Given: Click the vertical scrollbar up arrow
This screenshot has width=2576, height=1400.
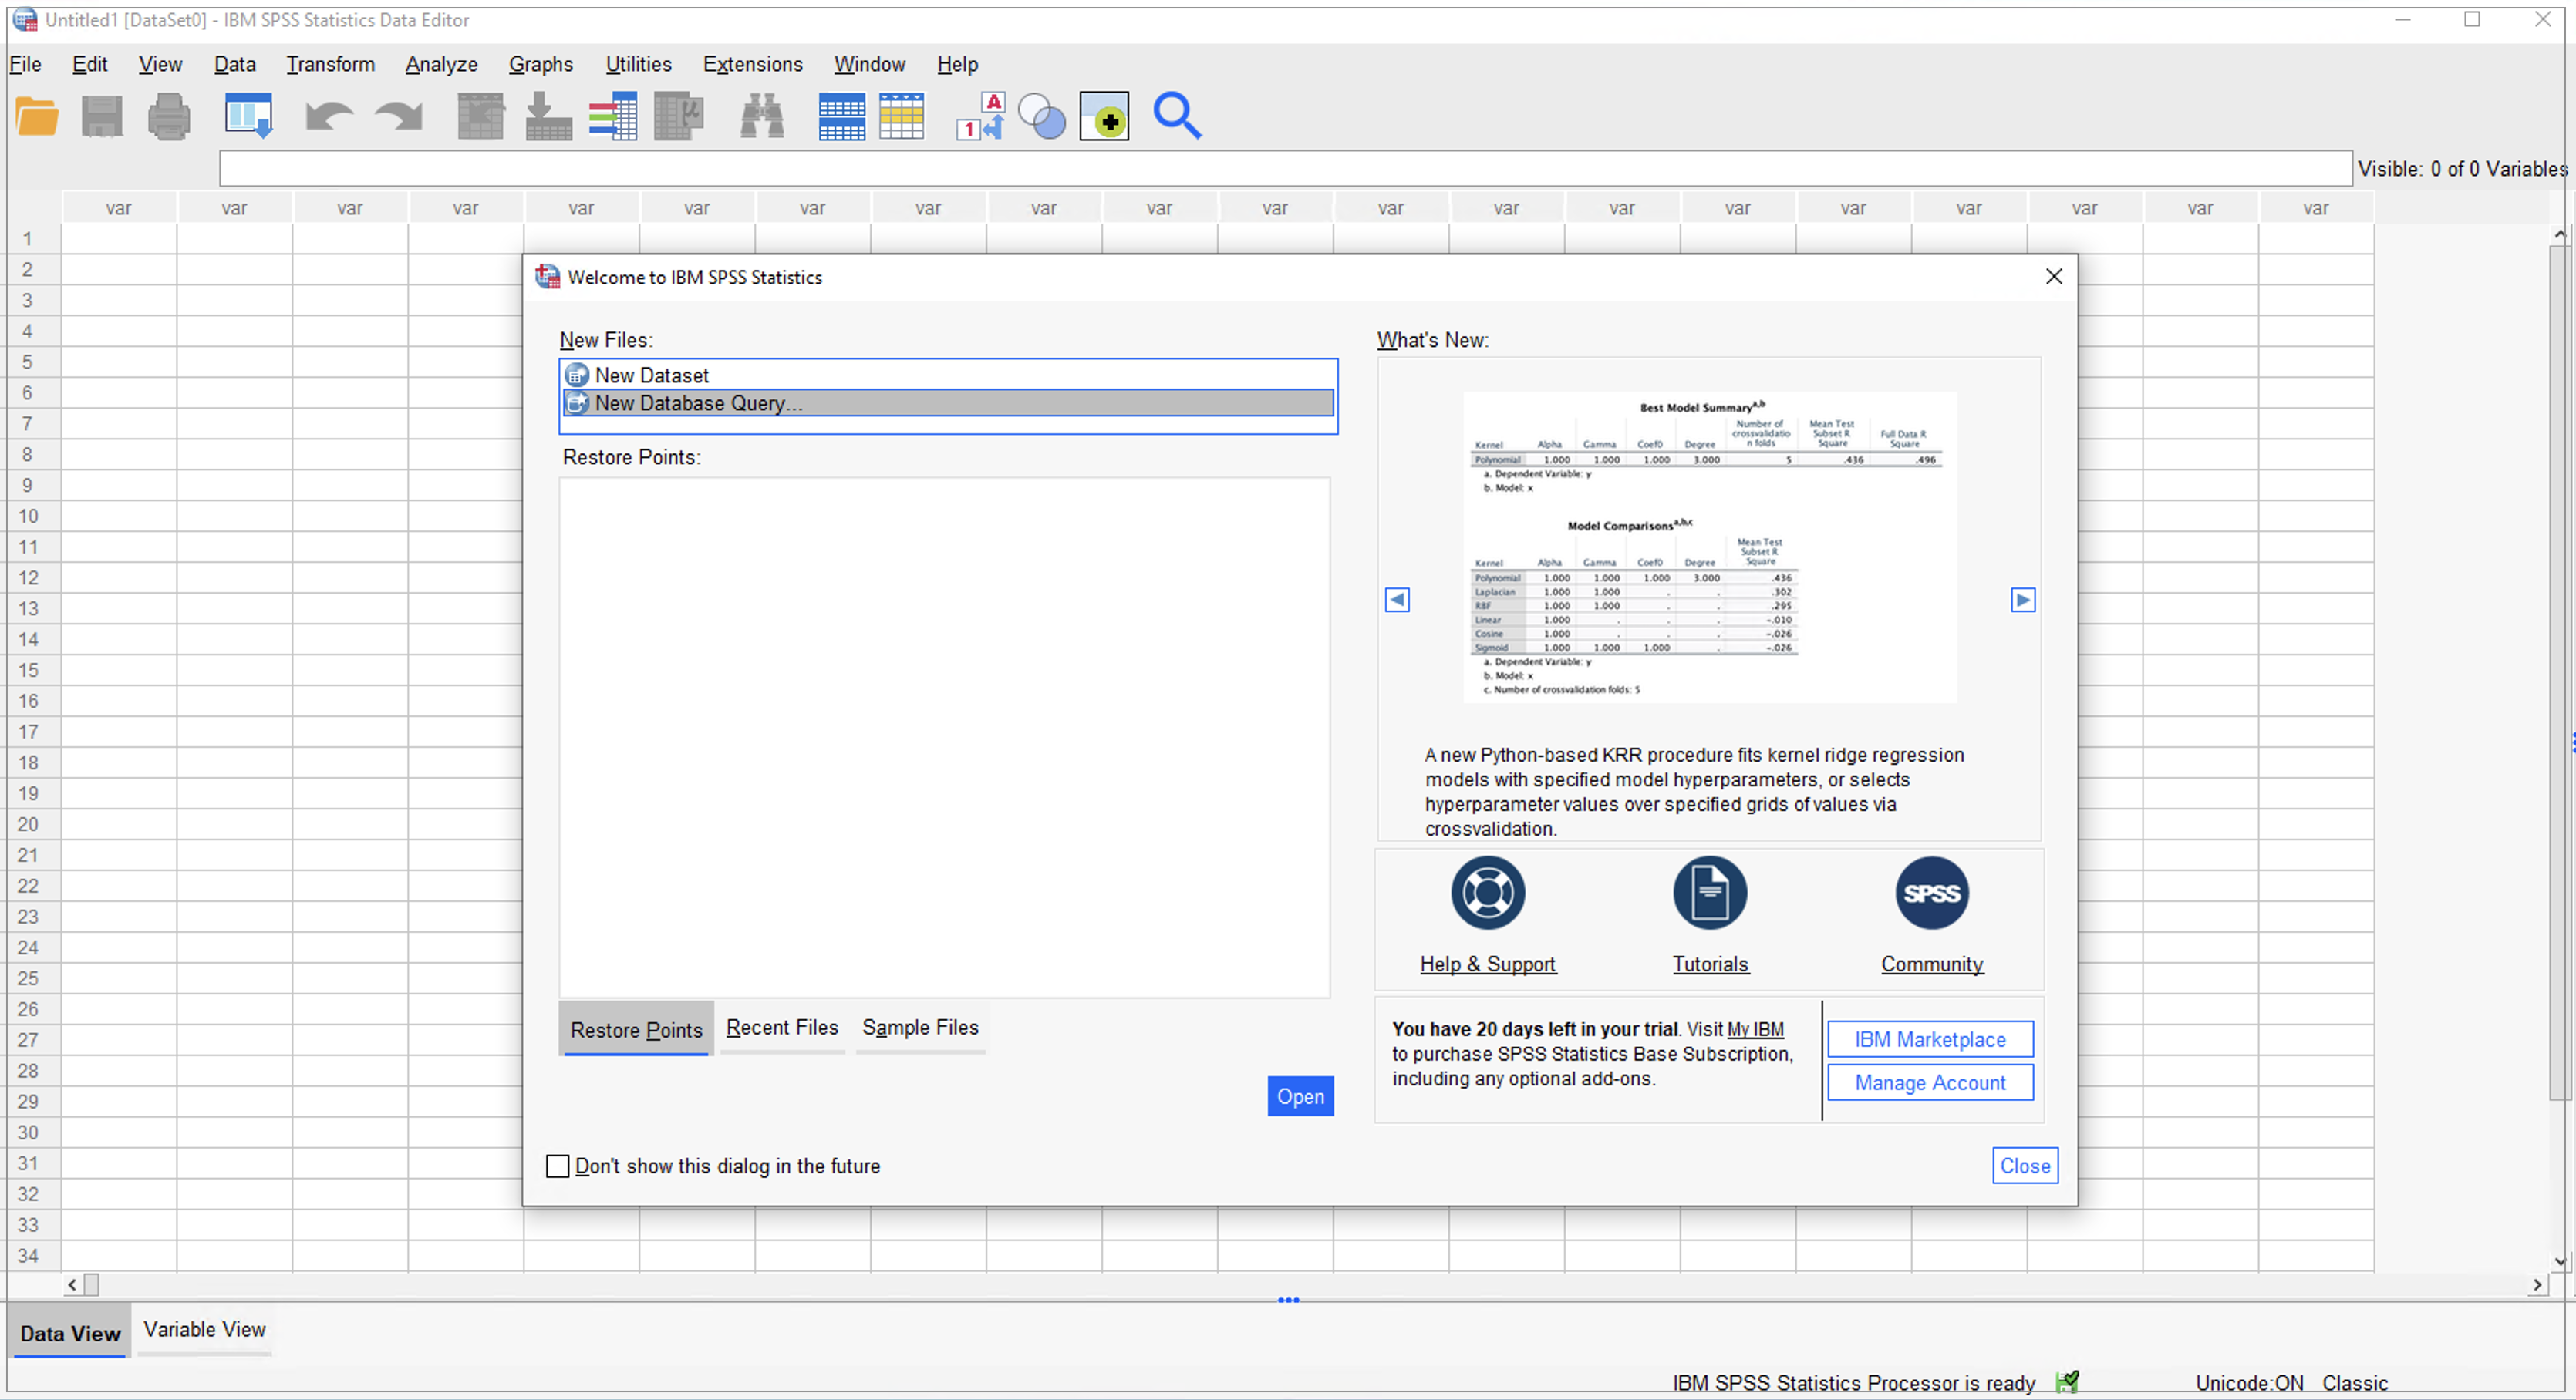Looking at the screenshot, I should (x=2560, y=234).
